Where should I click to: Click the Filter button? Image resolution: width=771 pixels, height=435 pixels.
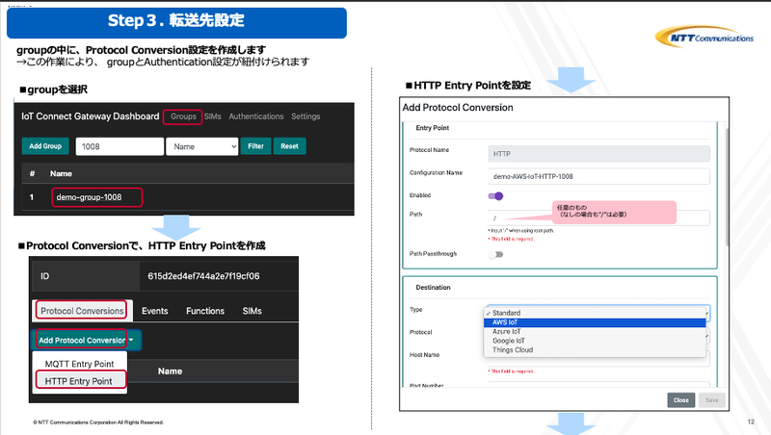(255, 146)
